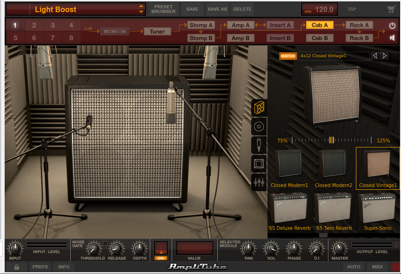Click the lock icon at bottom left
Screen dimensions: 401x274
[17, 267]
